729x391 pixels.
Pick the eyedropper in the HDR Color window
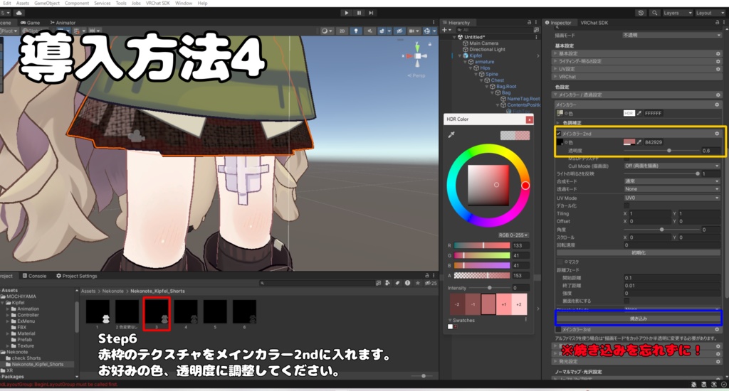point(451,134)
